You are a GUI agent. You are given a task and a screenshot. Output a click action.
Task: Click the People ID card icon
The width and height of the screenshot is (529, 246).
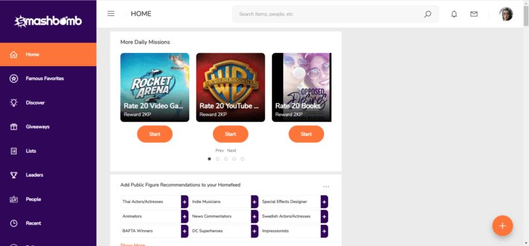pyautogui.click(x=13, y=199)
